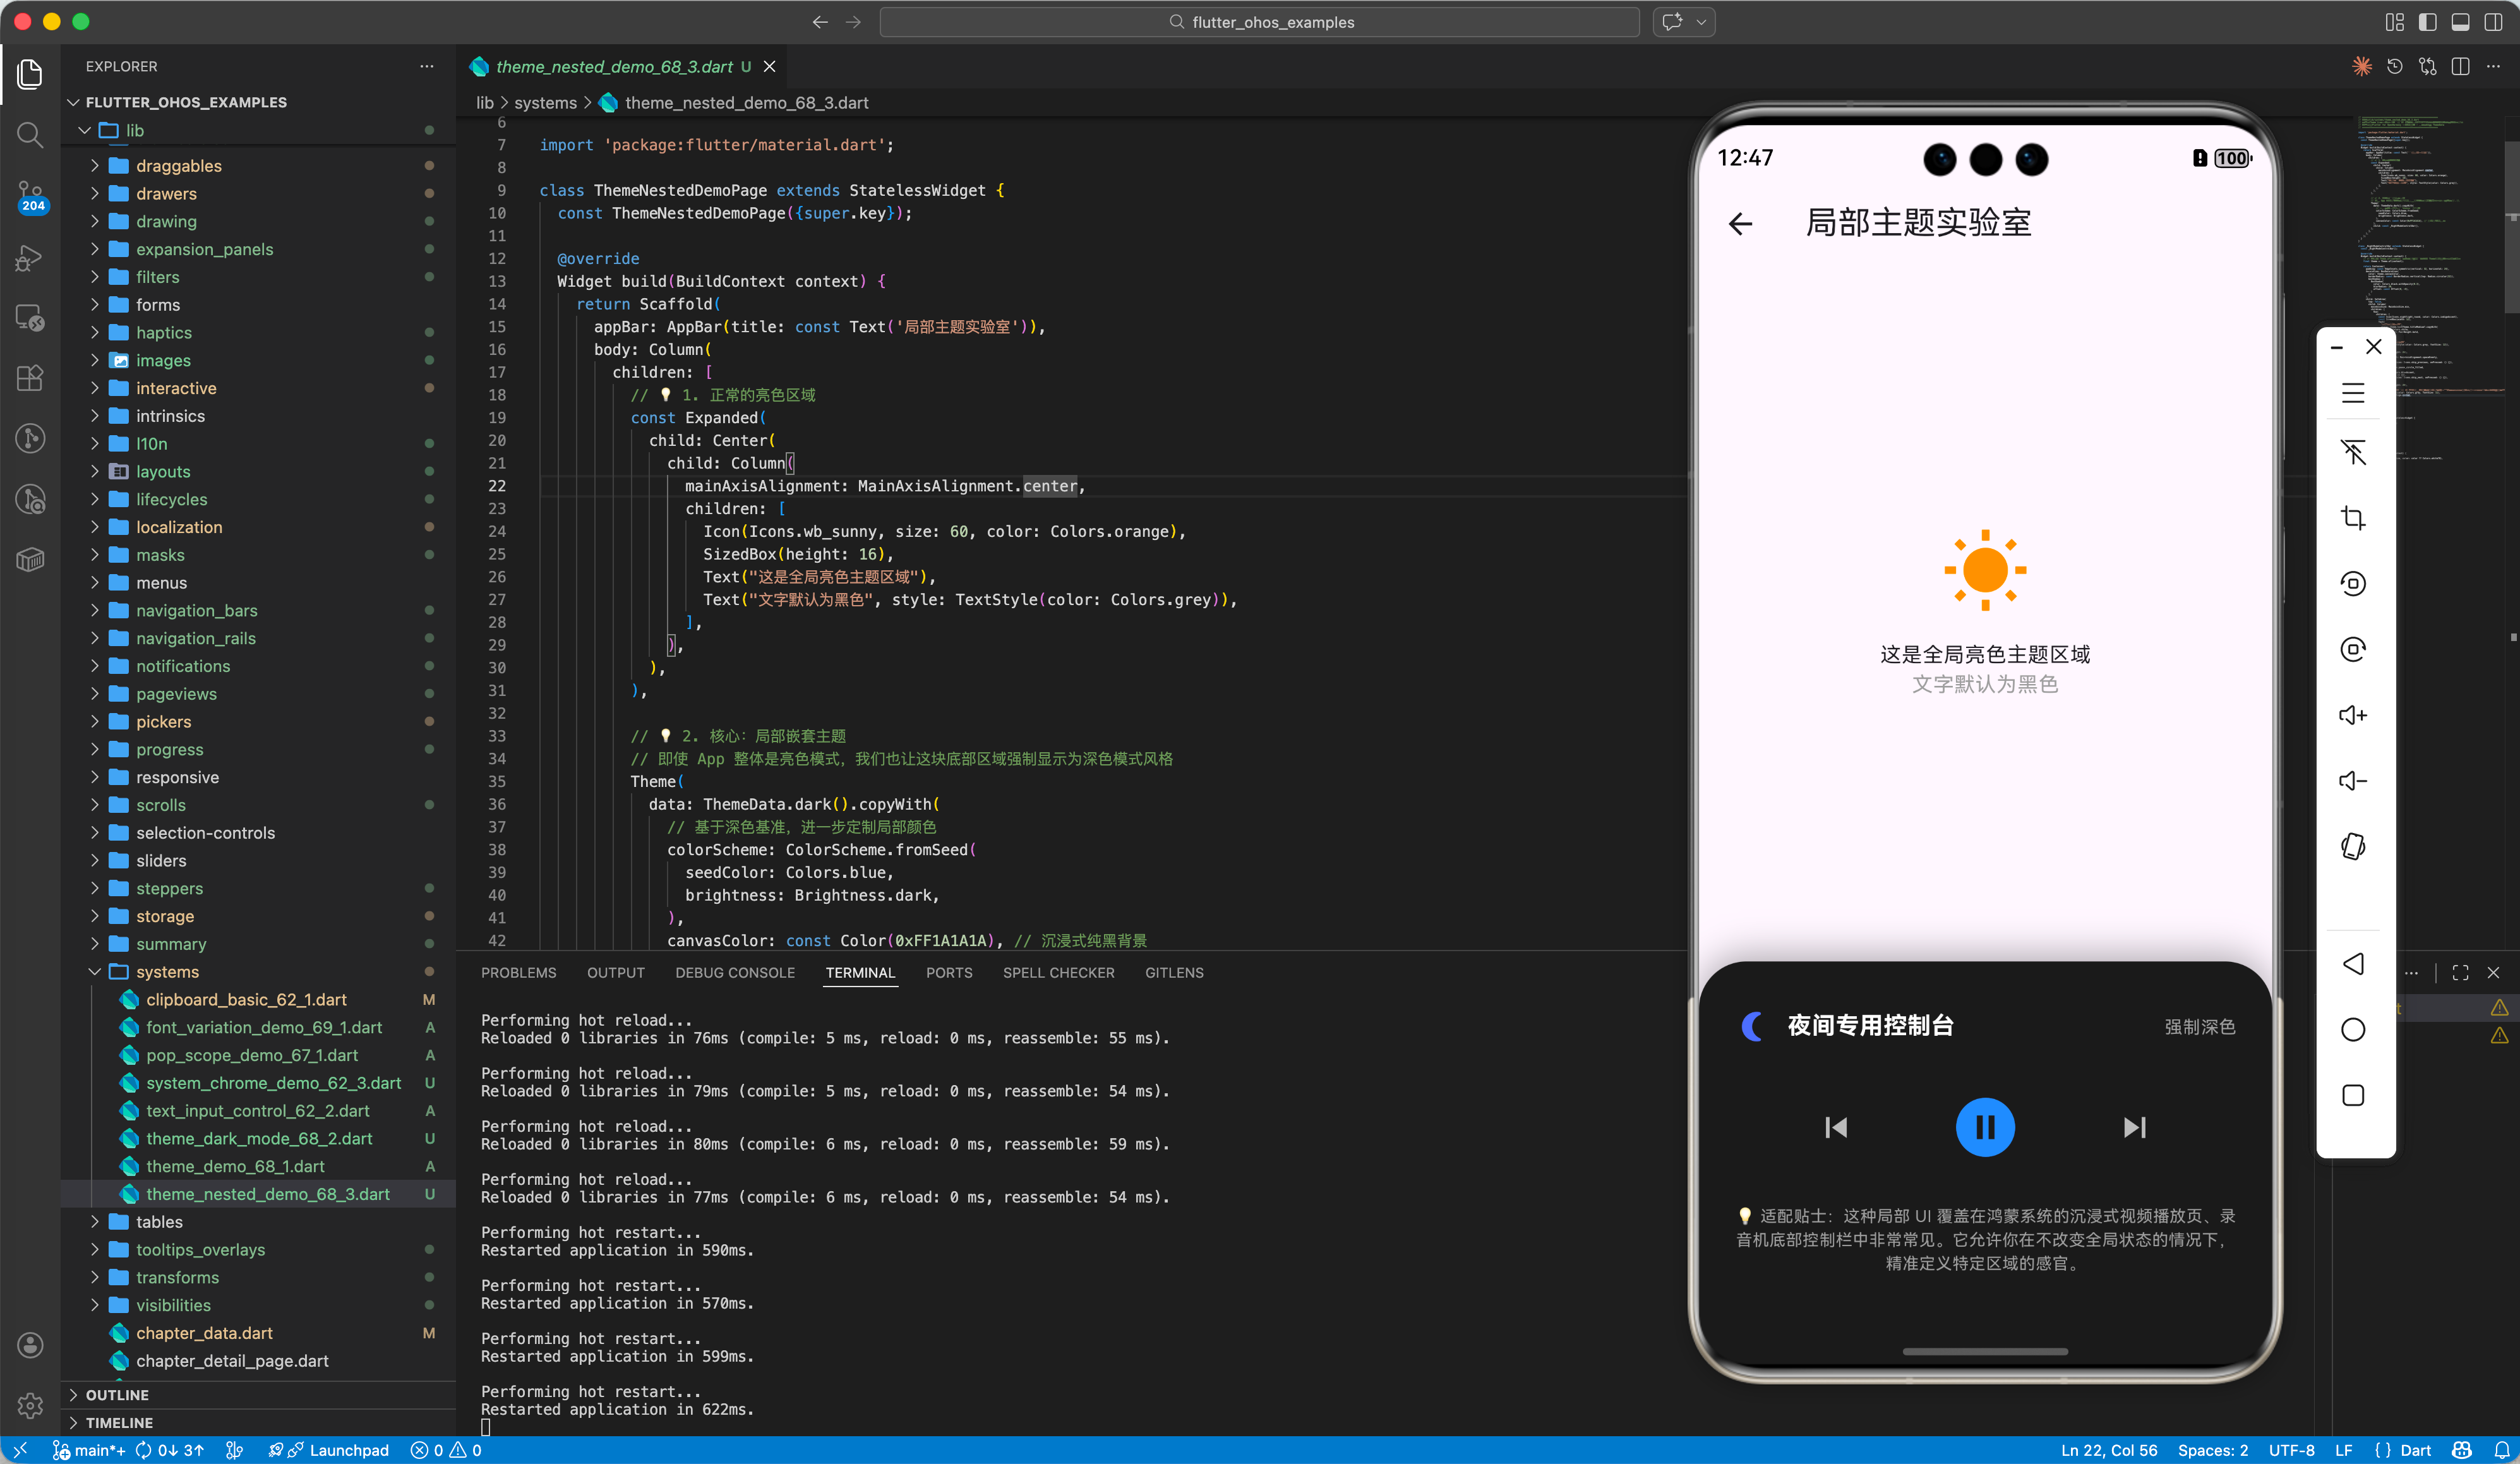The width and height of the screenshot is (2520, 1464).
Task: Collapse the systems folder
Action: point(167,971)
